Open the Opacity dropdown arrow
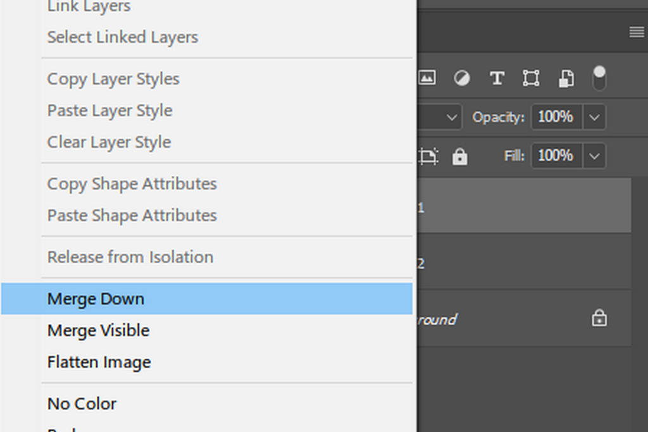This screenshot has height=432, width=648. point(594,118)
